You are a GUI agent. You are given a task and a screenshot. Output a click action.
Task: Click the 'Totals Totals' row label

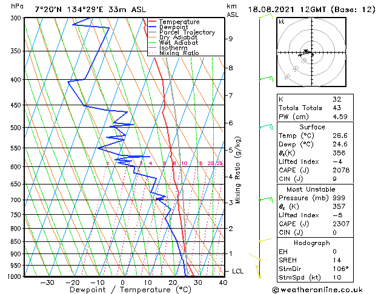300,108
